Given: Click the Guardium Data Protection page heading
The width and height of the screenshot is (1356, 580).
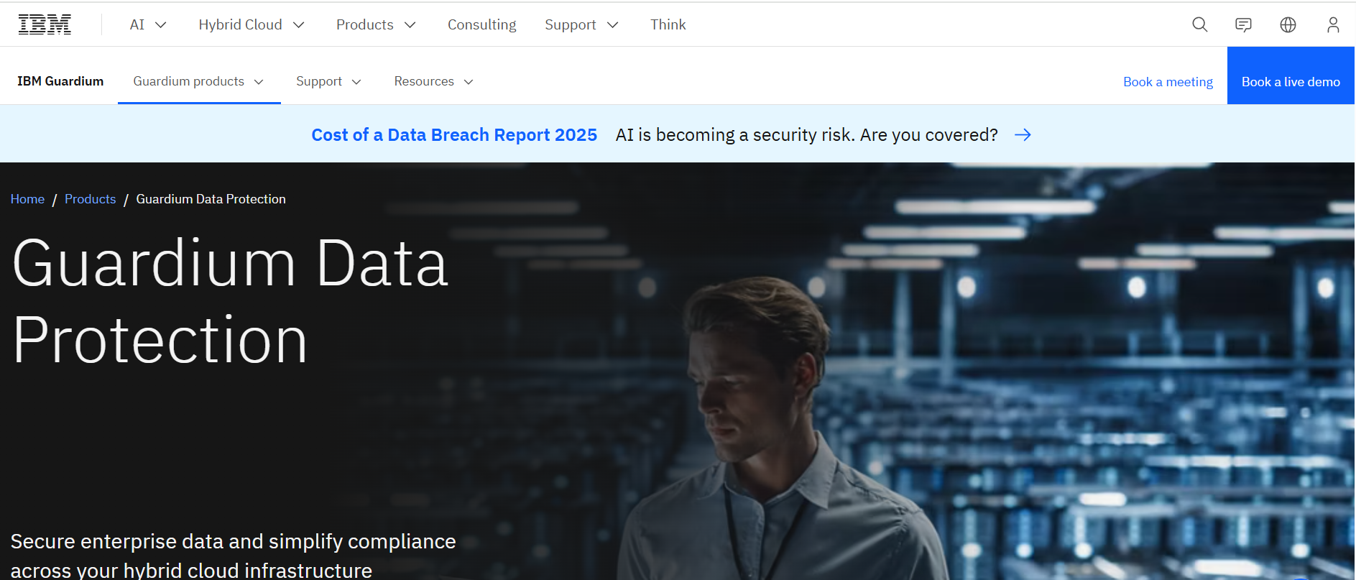Looking at the screenshot, I should (230, 301).
